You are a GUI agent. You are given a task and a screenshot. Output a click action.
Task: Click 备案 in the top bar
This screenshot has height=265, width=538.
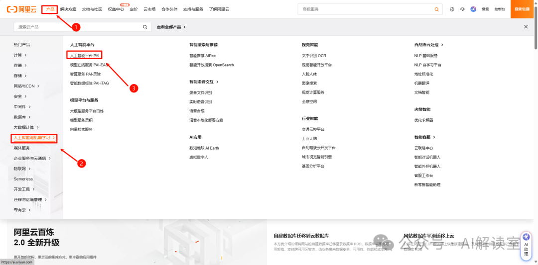point(485,9)
